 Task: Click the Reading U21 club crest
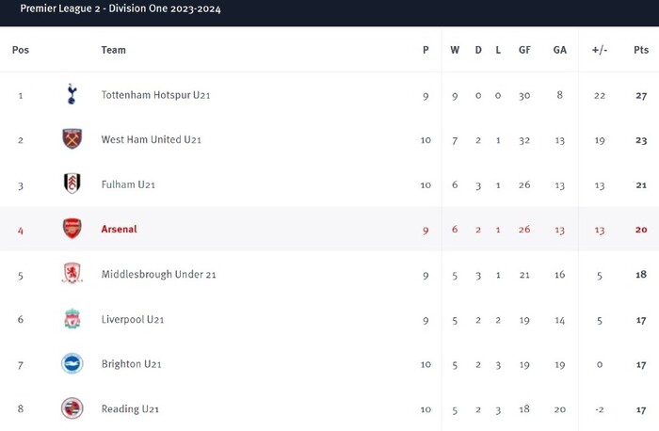click(72, 408)
